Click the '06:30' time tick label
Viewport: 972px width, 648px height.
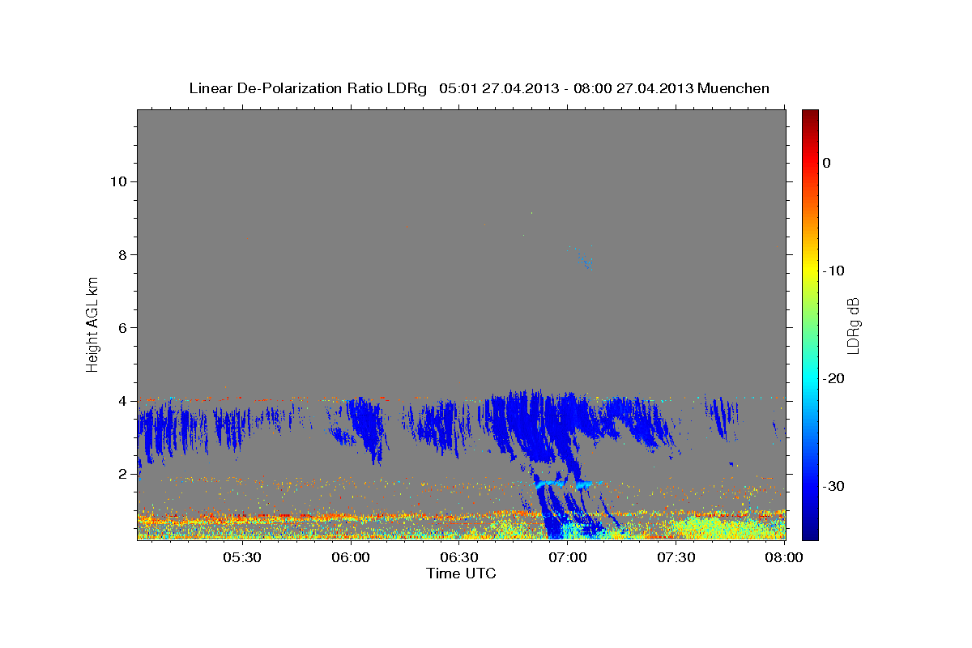click(458, 558)
